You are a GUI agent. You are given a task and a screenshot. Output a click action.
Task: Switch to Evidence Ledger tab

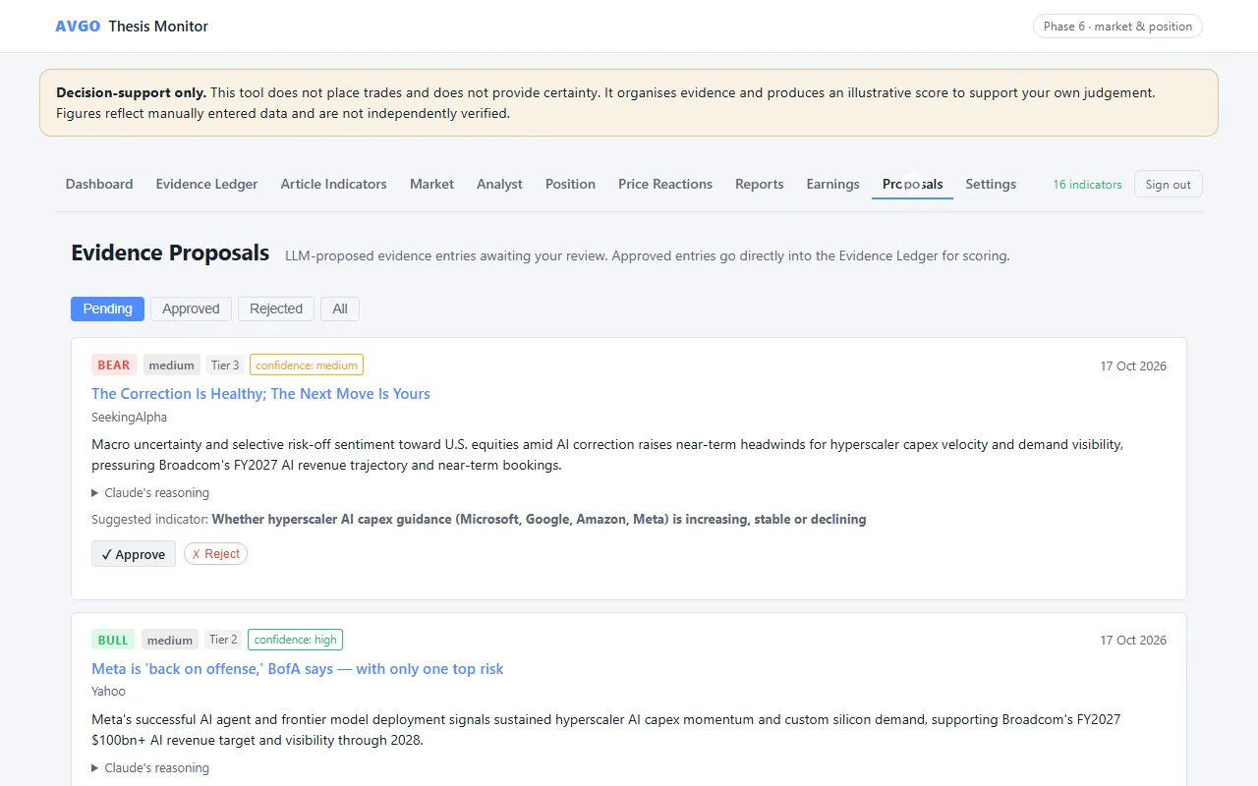[x=206, y=184]
